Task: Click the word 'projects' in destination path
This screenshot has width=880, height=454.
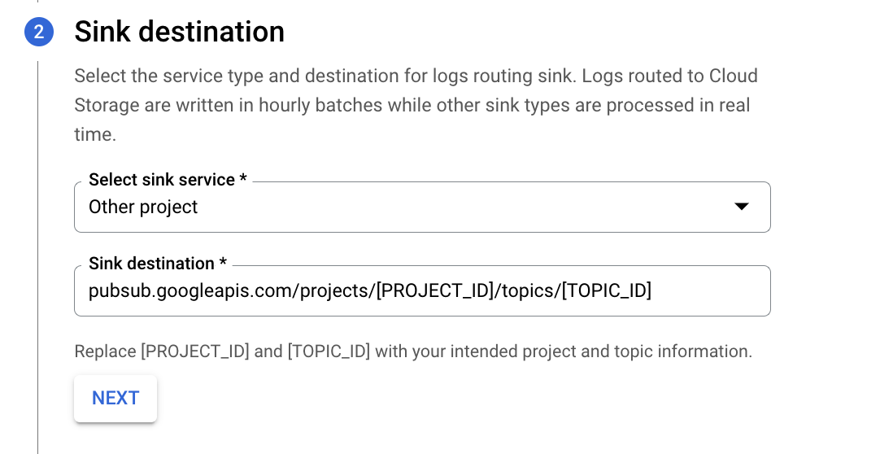Action: [334, 290]
